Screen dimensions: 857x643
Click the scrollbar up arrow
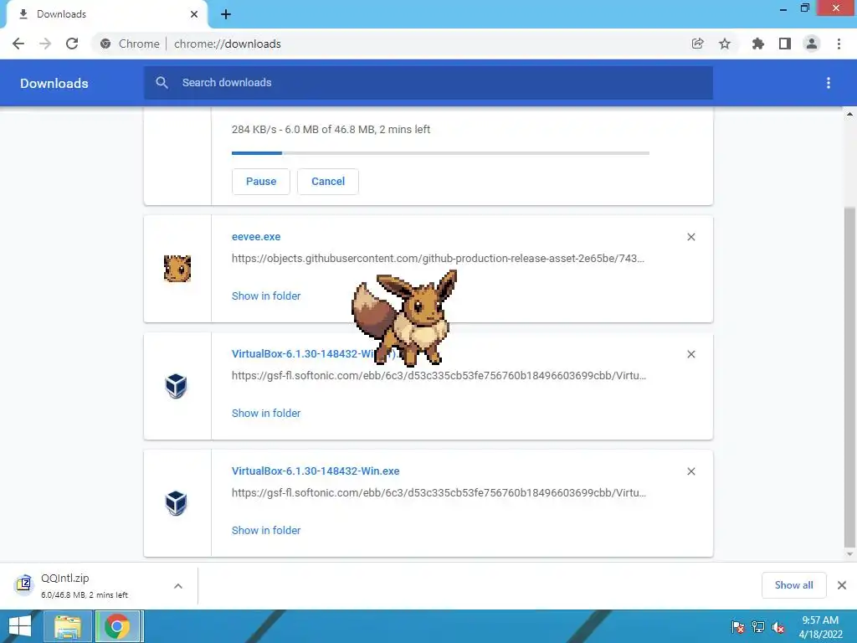(849, 114)
